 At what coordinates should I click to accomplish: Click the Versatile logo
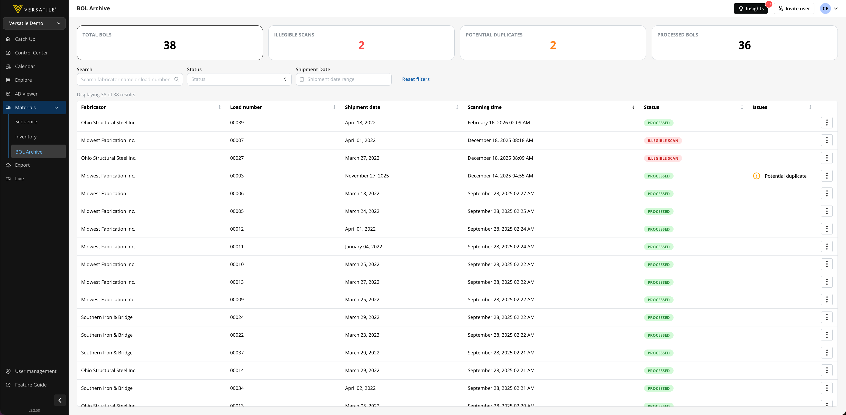34,9
